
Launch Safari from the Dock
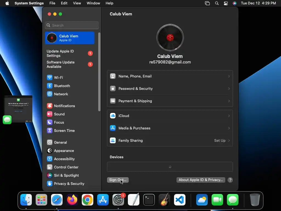(57, 200)
